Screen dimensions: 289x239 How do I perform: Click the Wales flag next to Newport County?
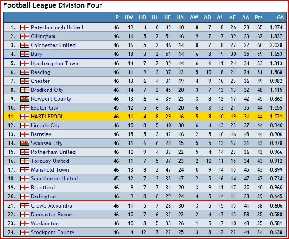coord(25,99)
